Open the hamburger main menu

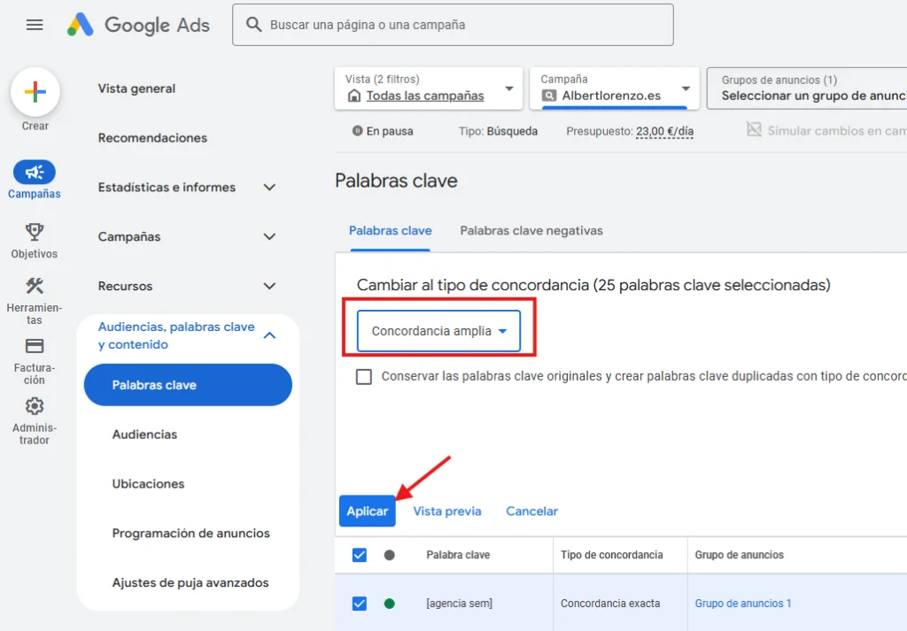pyautogui.click(x=35, y=25)
